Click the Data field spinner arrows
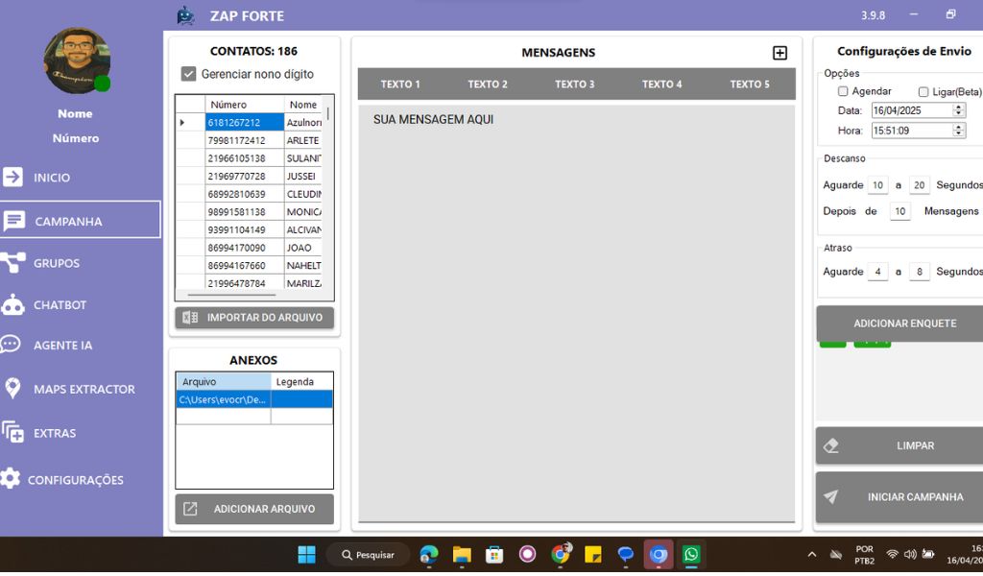Image resolution: width=983 pixels, height=576 pixels. coord(958,110)
